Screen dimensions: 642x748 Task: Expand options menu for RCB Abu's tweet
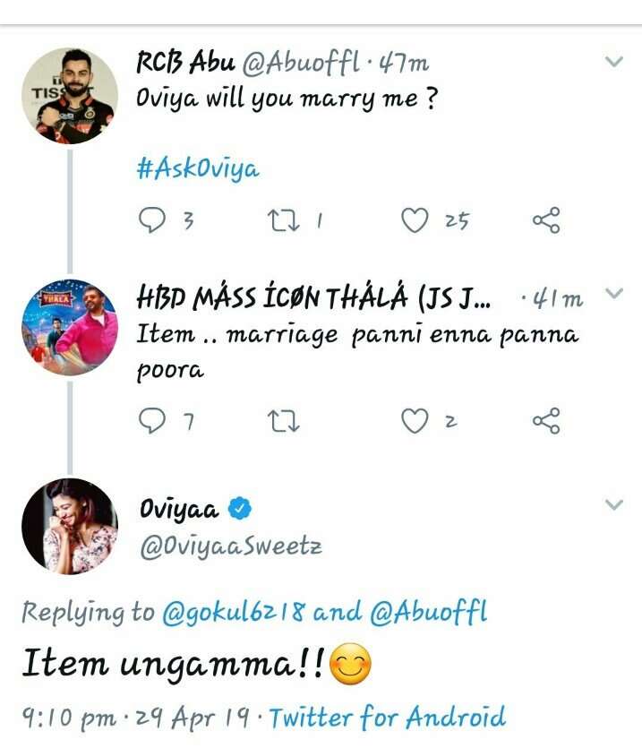tap(613, 62)
